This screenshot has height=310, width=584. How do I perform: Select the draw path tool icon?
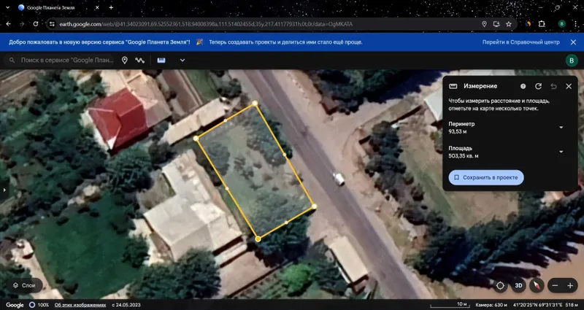pyautogui.click(x=139, y=61)
